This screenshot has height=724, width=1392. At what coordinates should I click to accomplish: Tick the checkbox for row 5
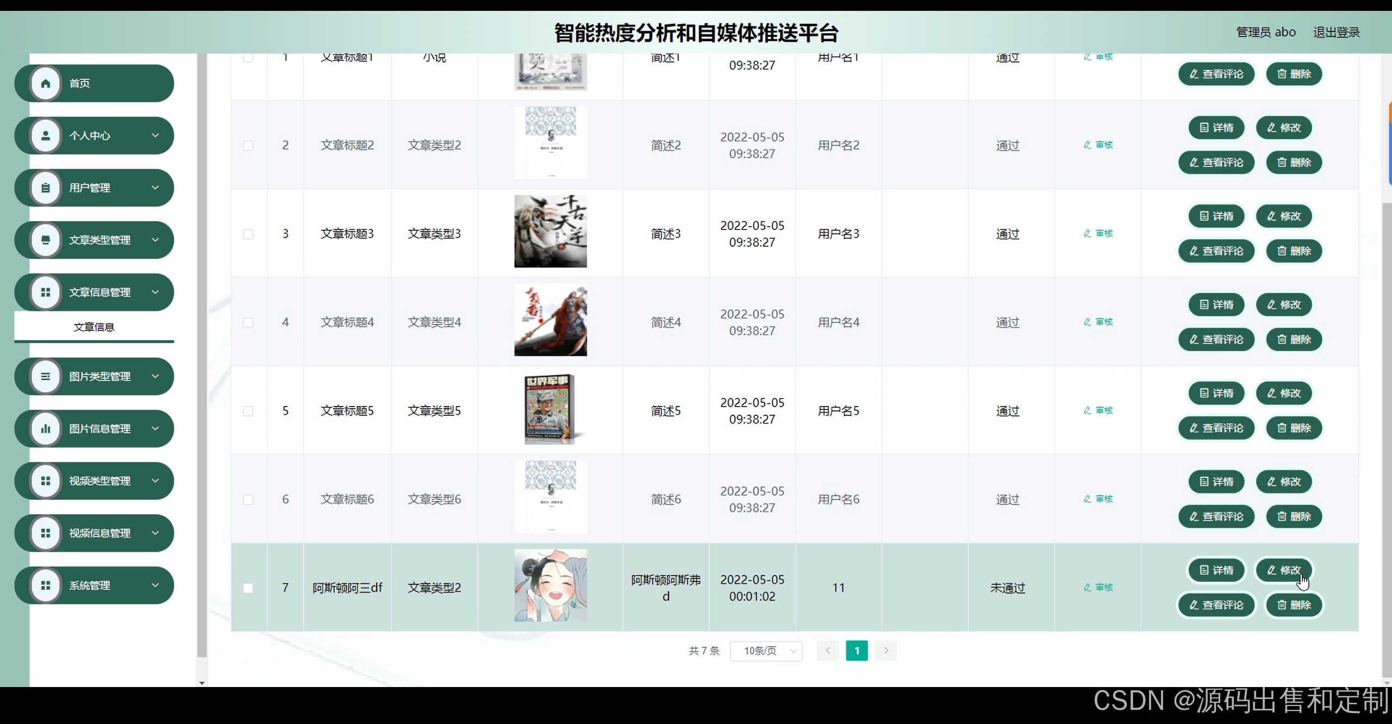(x=248, y=411)
